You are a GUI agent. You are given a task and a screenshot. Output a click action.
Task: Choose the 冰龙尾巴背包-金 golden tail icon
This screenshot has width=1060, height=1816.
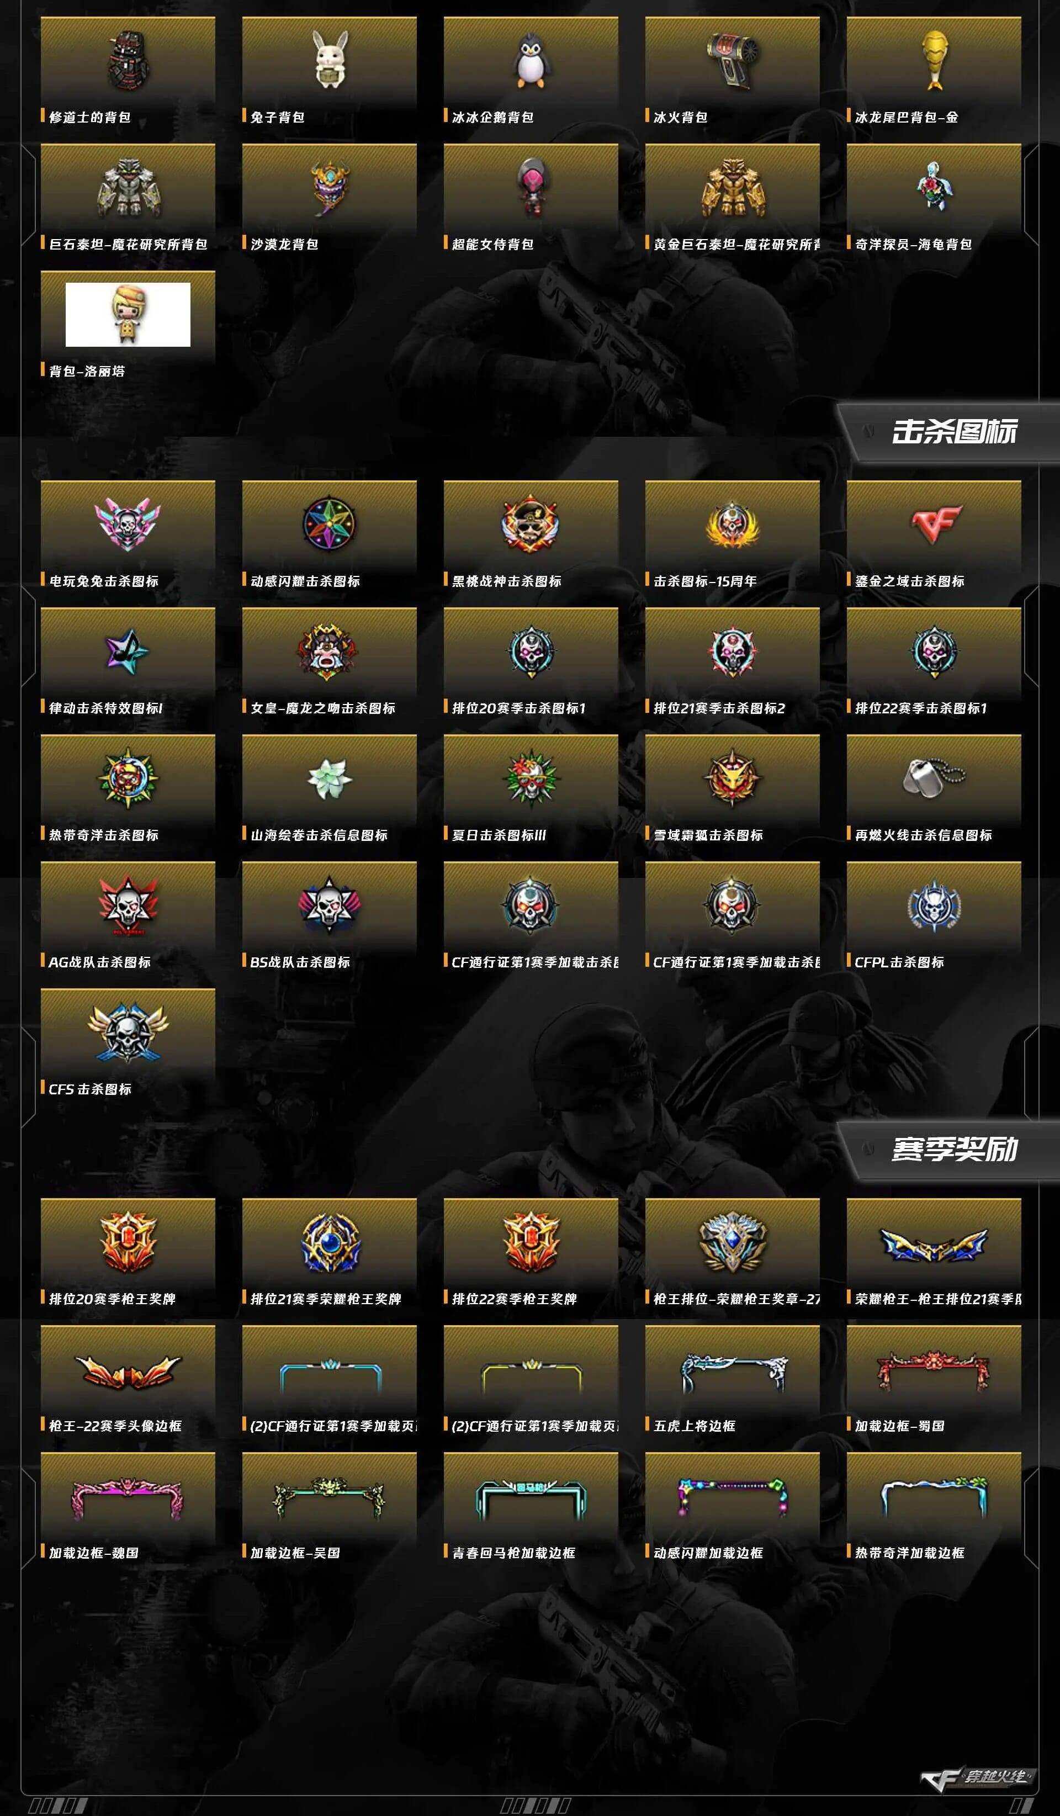pyautogui.click(x=934, y=60)
